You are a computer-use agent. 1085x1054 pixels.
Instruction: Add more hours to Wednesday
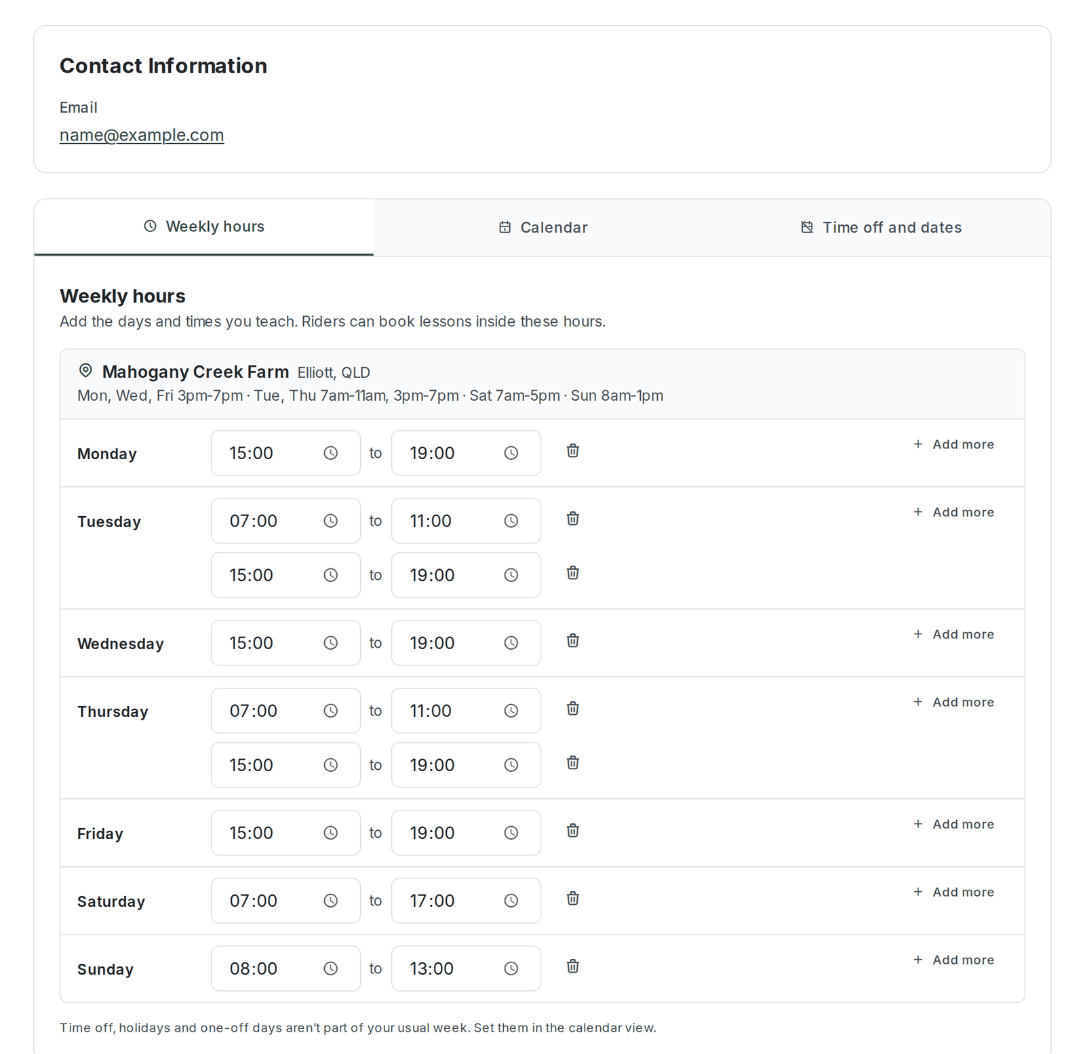coord(953,634)
